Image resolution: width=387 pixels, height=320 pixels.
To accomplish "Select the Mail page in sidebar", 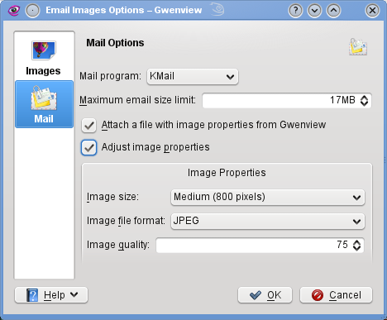I will coord(44,104).
